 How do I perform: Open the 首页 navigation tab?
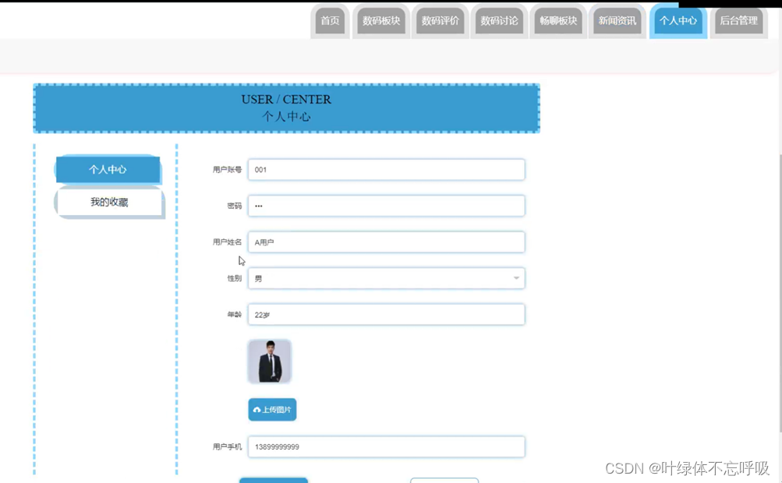coord(330,21)
